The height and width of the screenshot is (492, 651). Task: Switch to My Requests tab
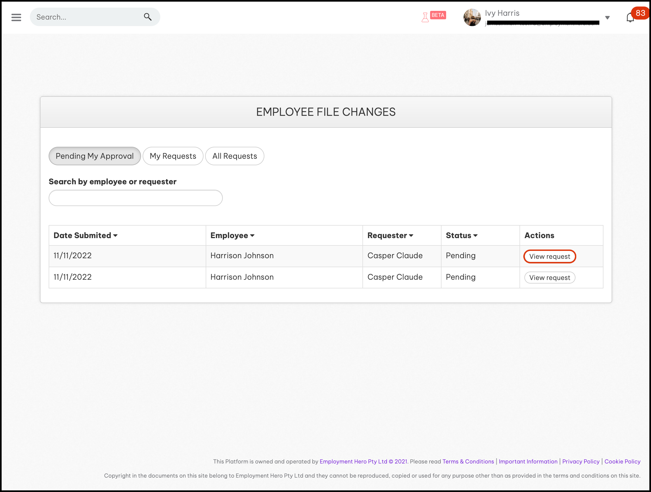(173, 156)
